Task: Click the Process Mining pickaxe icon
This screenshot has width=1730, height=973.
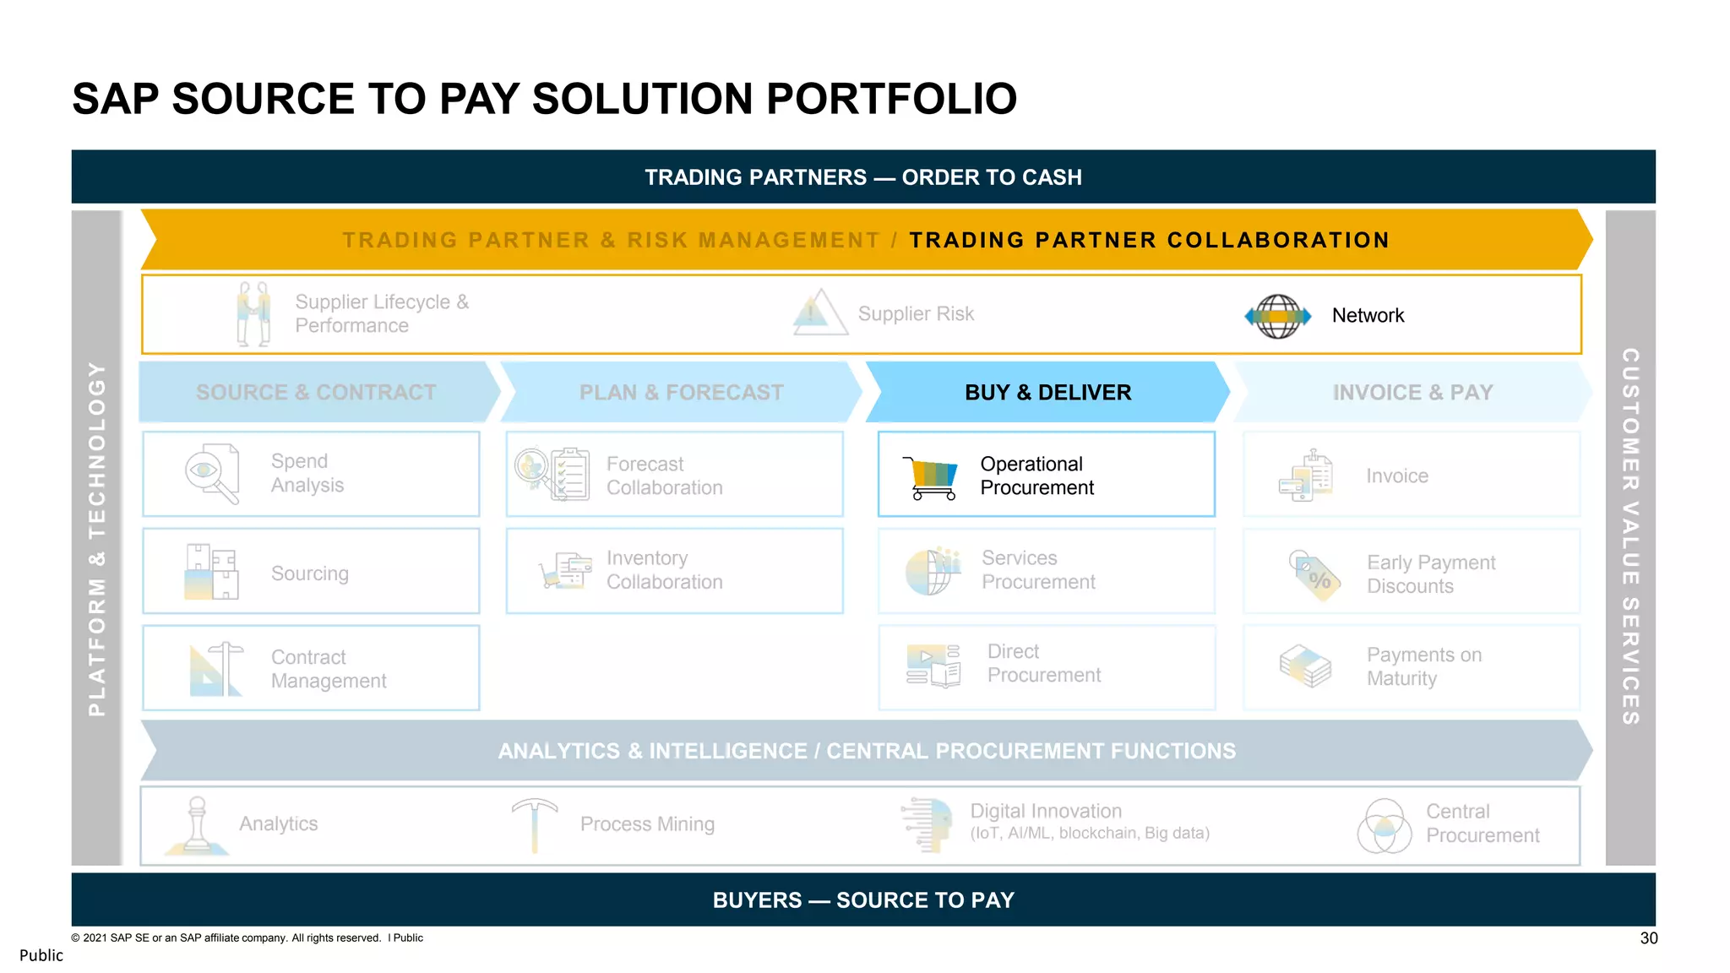Action: click(x=535, y=825)
